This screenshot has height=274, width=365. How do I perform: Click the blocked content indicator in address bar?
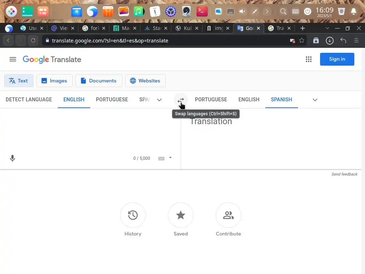[x=292, y=41]
